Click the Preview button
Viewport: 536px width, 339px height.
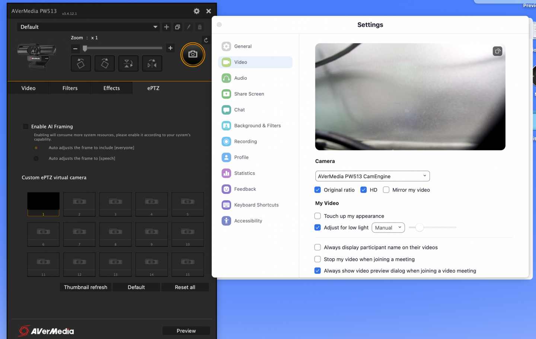tap(186, 331)
